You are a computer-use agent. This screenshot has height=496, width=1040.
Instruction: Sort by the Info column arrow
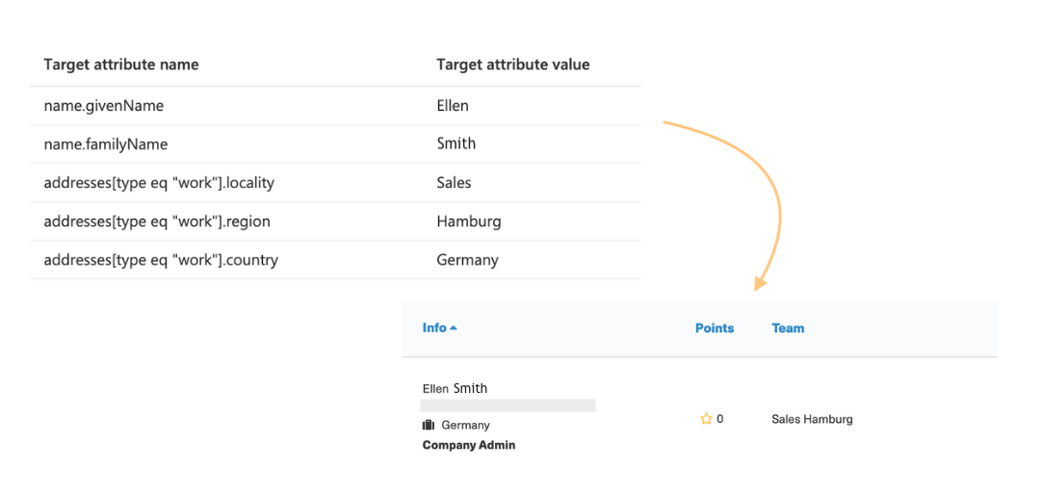coord(453,327)
